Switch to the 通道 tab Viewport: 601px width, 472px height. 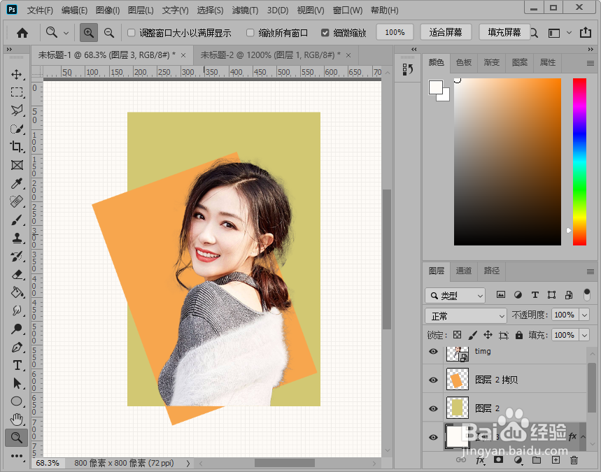[464, 271]
